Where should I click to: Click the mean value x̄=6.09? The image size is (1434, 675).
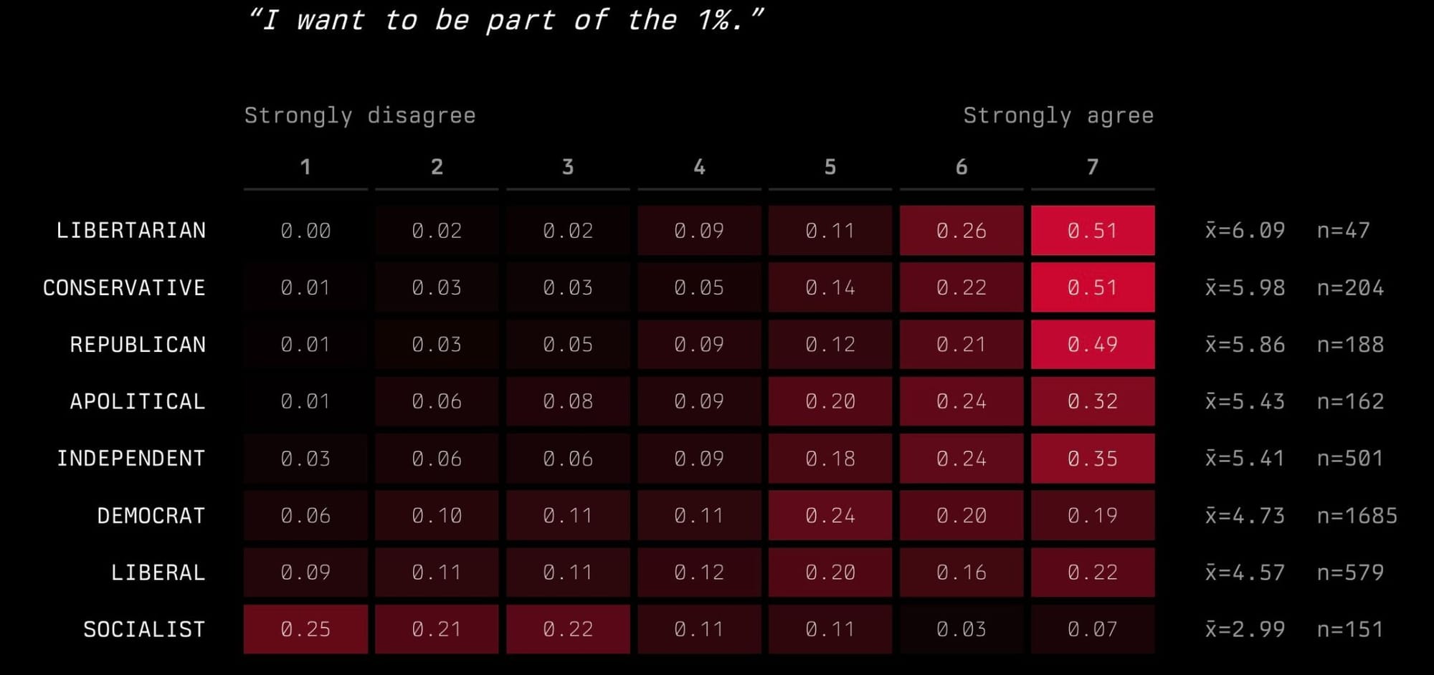(1245, 230)
